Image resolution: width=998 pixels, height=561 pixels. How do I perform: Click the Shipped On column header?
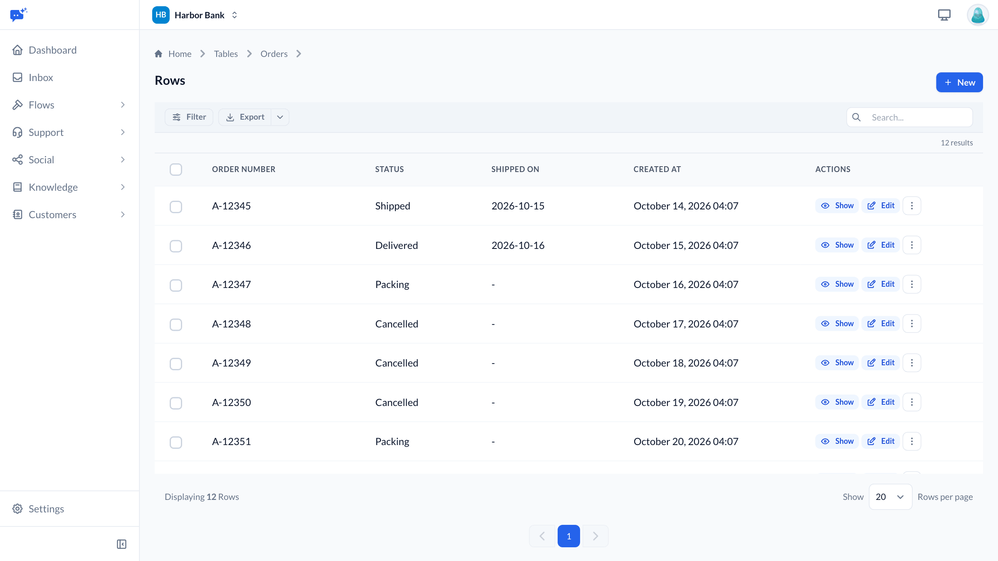tap(515, 169)
